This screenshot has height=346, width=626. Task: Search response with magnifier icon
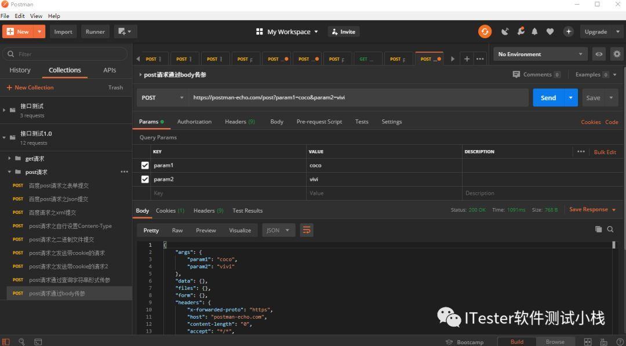pyautogui.click(x=610, y=229)
